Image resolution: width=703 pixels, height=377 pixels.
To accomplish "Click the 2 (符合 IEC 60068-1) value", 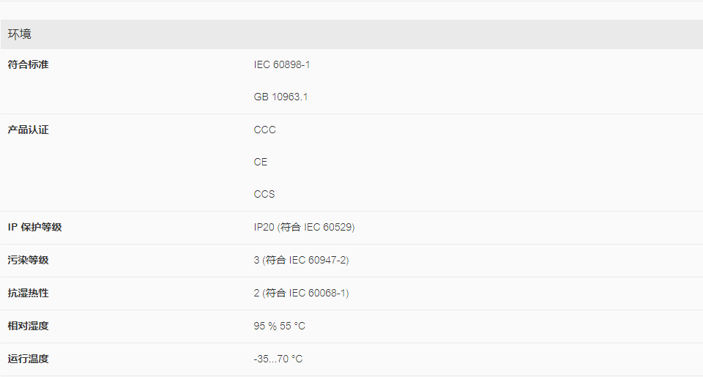I will (x=301, y=293).
